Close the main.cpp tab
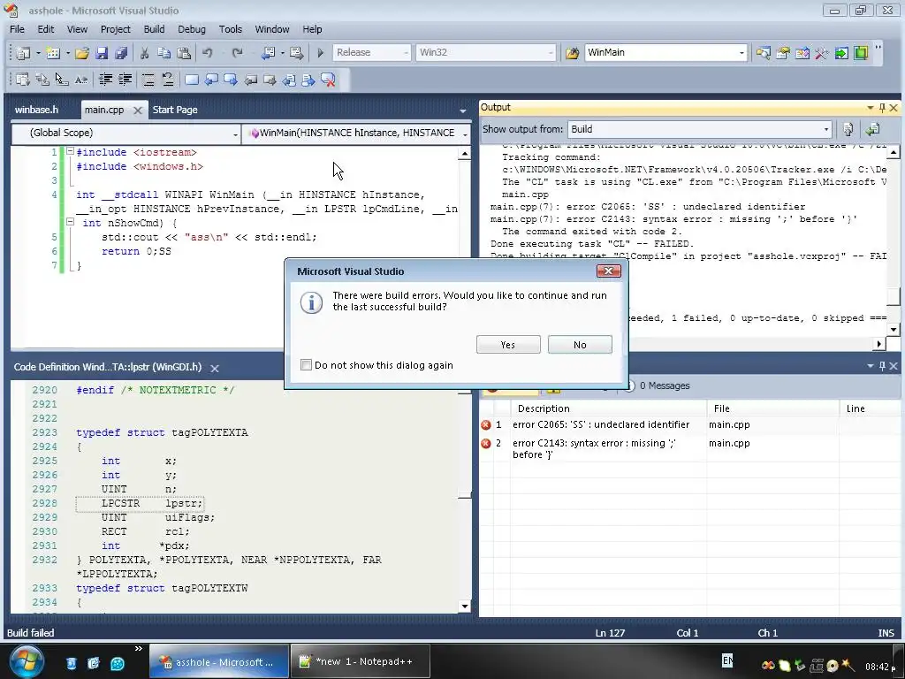The width and height of the screenshot is (905, 679). click(137, 111)
